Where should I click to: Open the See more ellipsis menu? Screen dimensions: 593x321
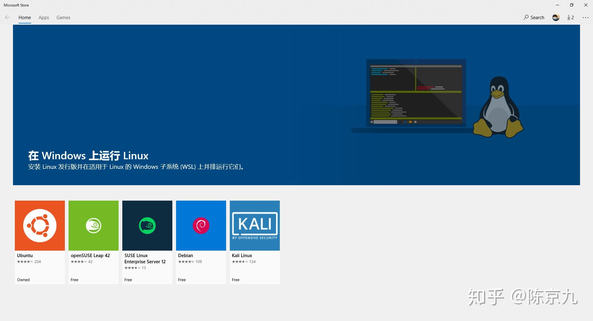click(586, 18)
